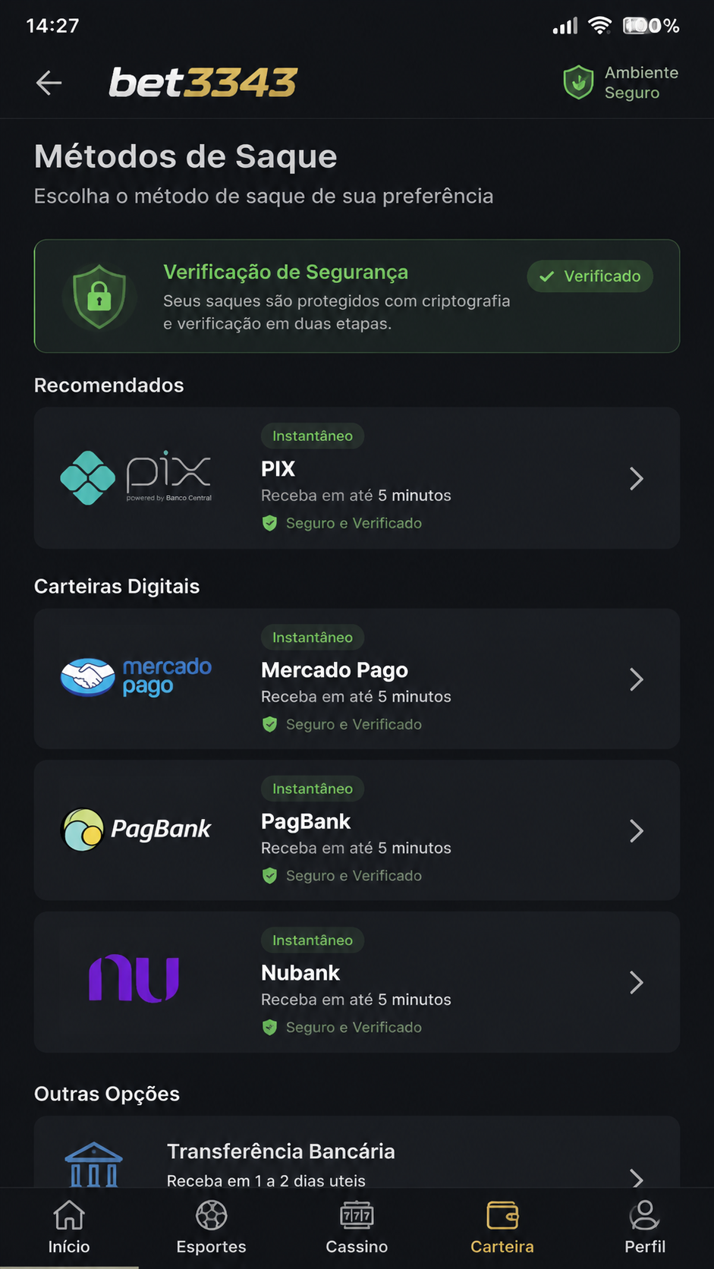This screenshot has width=714, height=1269.
Task: Tap the PIX logo
Action: 137,477
